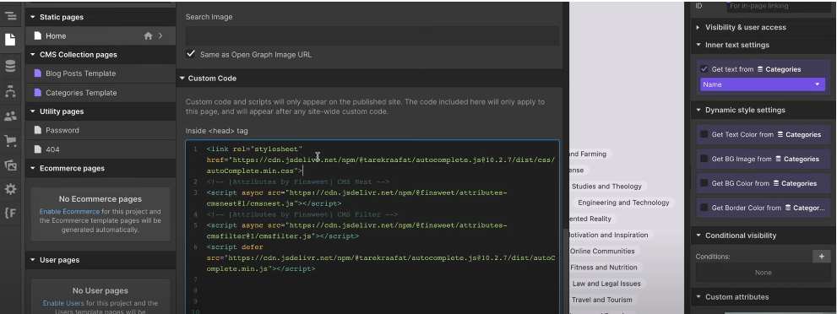Click code line number 3
Viewport: 837px width, 314px height.
pos(196,192)
